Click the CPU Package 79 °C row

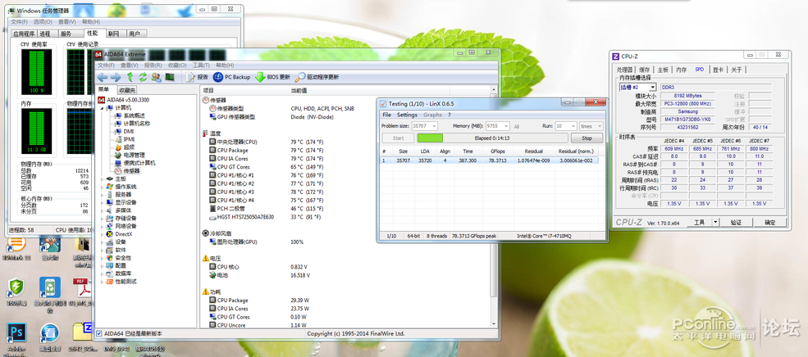(267, 150)
